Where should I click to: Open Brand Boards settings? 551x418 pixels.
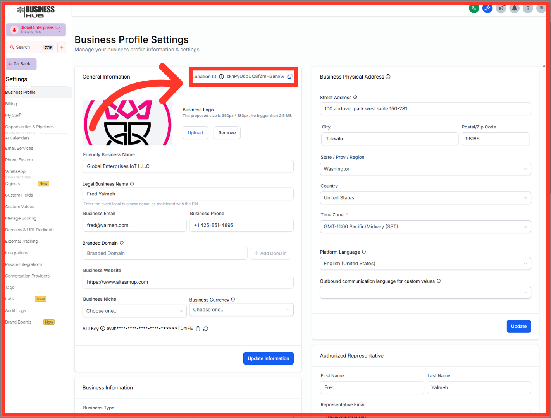(18, 322)
